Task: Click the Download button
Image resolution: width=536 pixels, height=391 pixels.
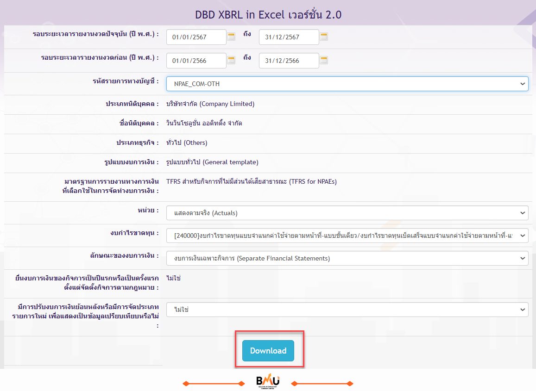Action: pos(268,351)
